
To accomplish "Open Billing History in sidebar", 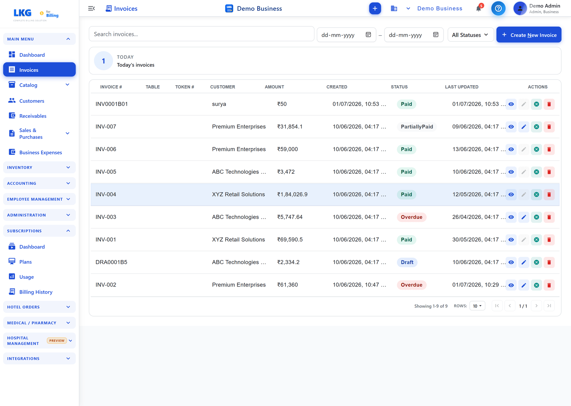I will pyautogui.click(x=39, y=292).
